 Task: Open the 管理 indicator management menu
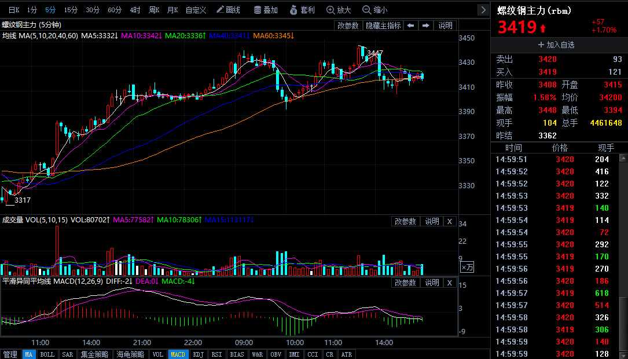(10, 354)
